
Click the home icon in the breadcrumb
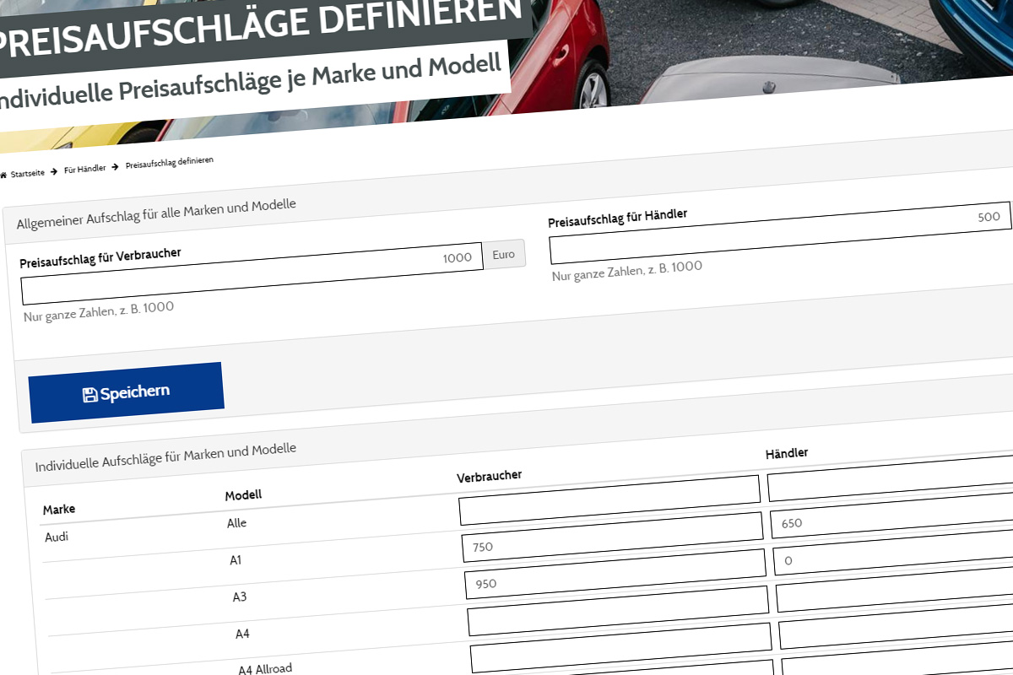(x=3, y=175)
